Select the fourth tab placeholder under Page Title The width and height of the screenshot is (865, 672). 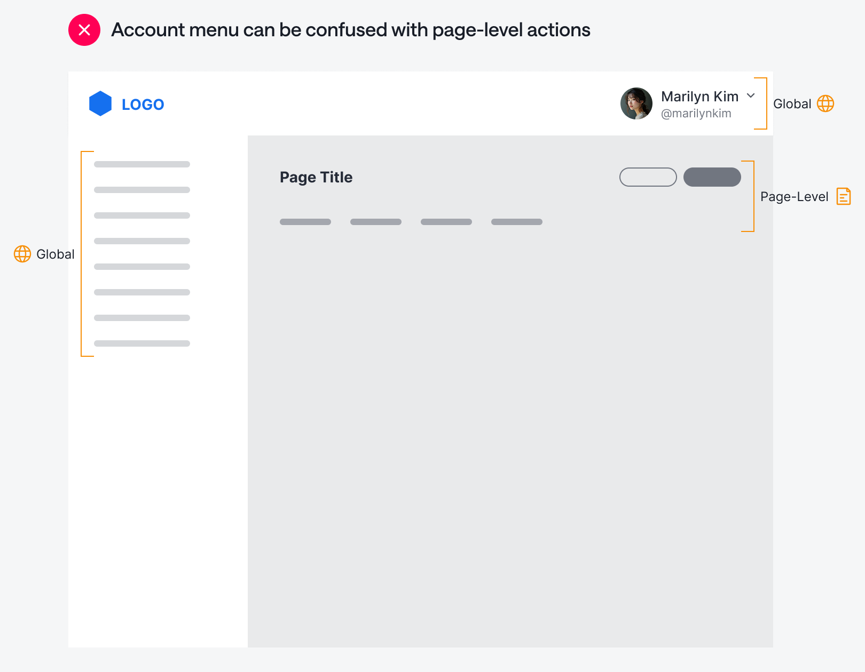click(517, 222)
